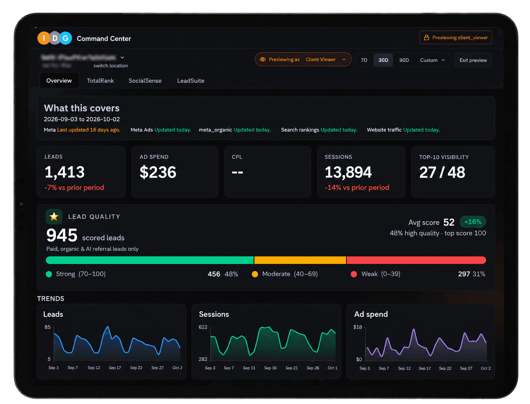
Task: Click Meta Ads 'Updated today.' status
Action: (x=172, y=130)
